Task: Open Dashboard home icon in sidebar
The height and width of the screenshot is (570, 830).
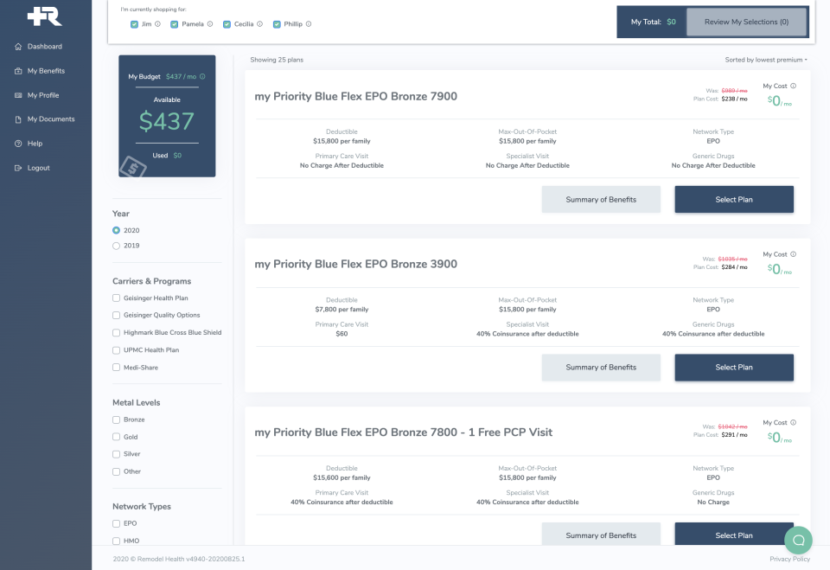Action: coord(18,47)
